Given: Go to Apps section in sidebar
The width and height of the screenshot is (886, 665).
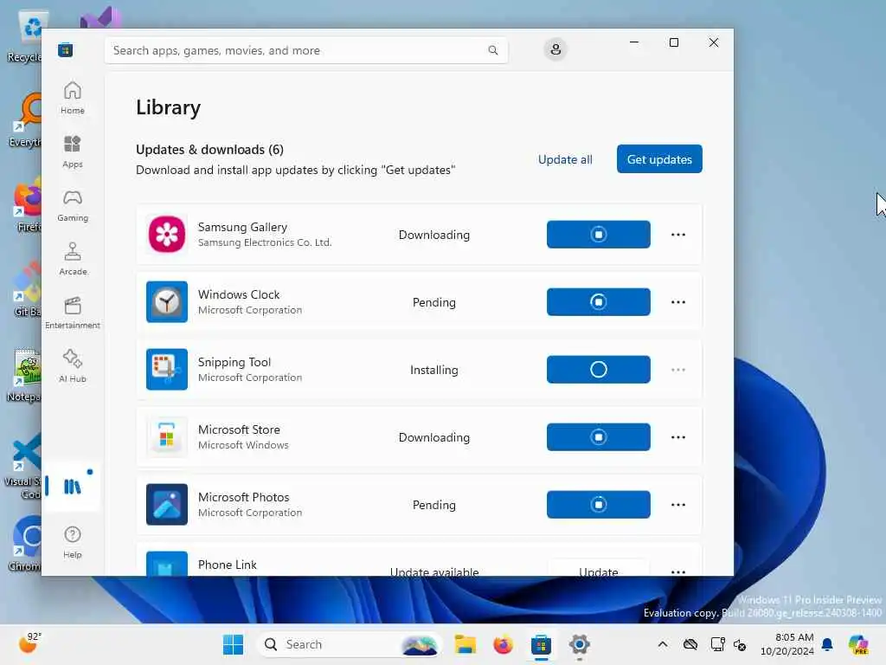Looking at the screenshot, I should click(x=73, y=152).
